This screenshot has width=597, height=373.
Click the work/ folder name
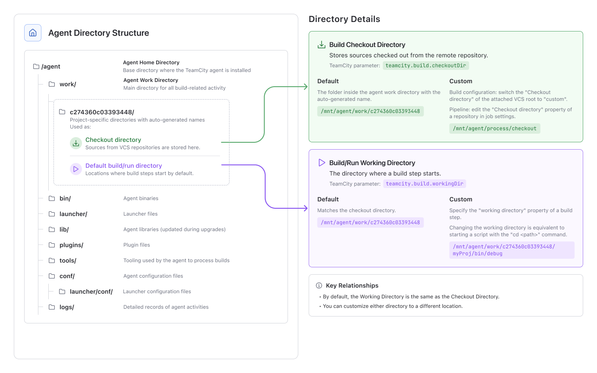[x=68, y=84]
